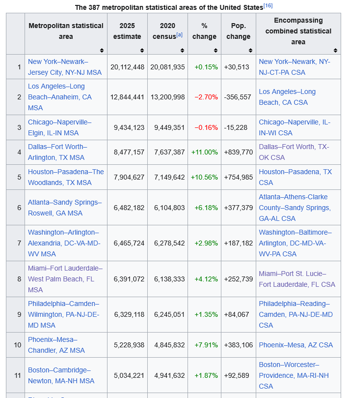The image size is (349, 398).
Task: Click the +6.18% change value
Action: 206,208
